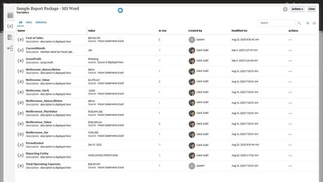Switch to the Static tab

click(x=29, y=22)
